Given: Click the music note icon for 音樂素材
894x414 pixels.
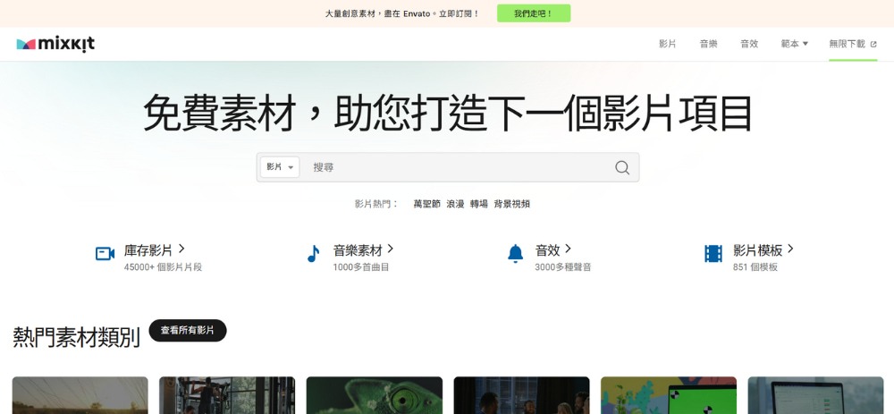Looking at the screenshot, I should coord(313,254).
